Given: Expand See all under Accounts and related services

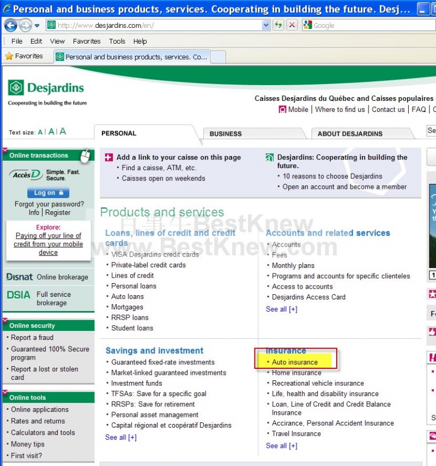Looking at the screenshot, I should point(281,309).
